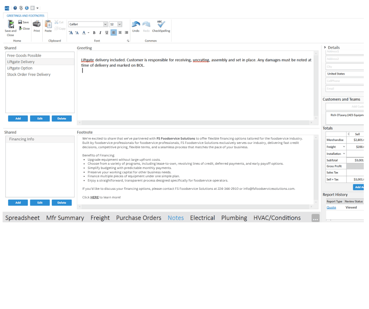Switch to the Purchase Orders tab
Image resolution: width=369 pixels, height=309 pixels.
[x=139, y=218]
